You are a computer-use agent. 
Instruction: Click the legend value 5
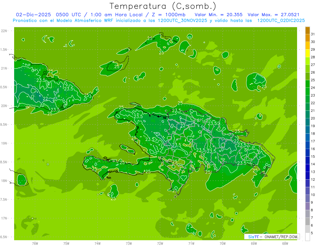[312, 233]
